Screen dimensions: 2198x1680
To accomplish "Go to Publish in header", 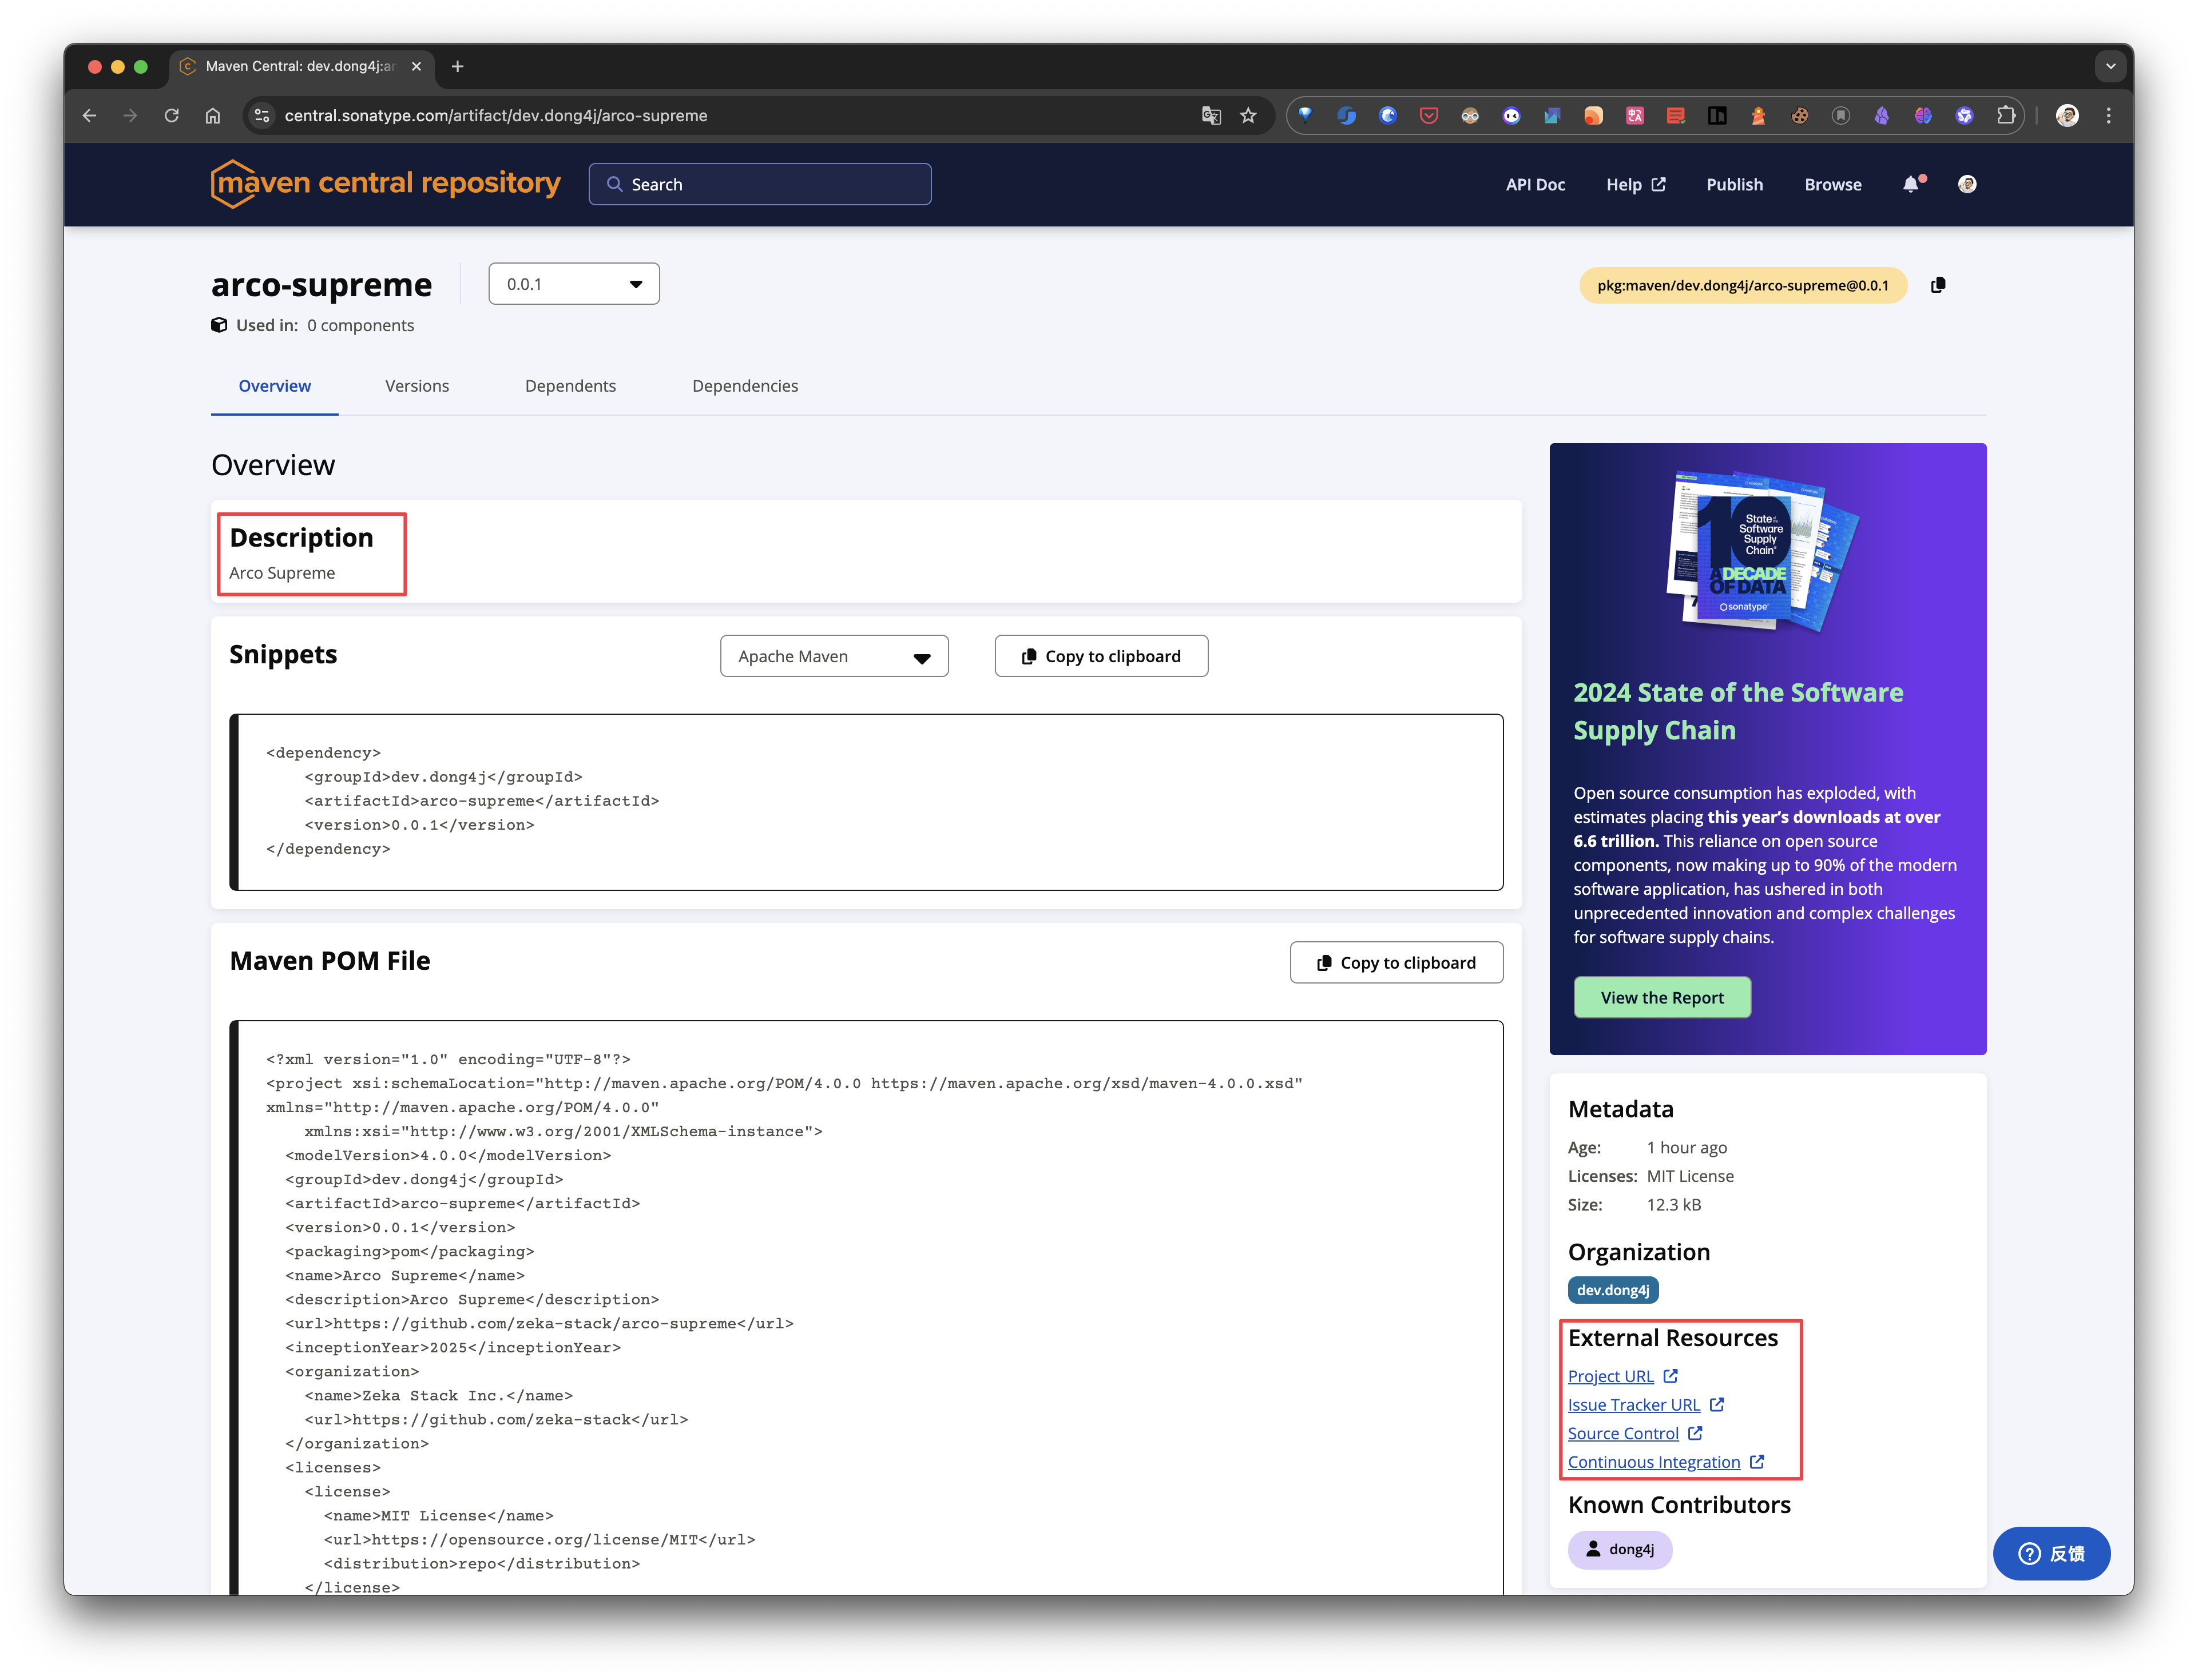I will click(1734, 185).
